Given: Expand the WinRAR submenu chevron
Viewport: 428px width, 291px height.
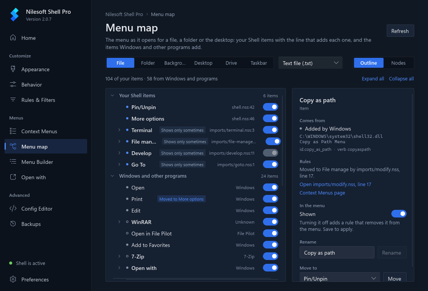Looking at the screenshot, I should pos(119,222).
